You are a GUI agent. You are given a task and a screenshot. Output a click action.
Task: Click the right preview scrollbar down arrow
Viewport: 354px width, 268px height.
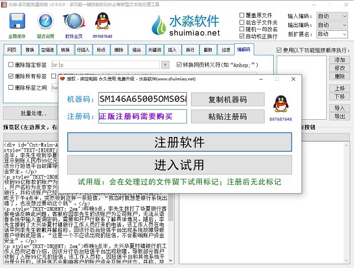346,260
